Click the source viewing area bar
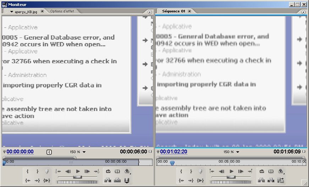This screenshot has width=309, height=187. tap(39, 158)
